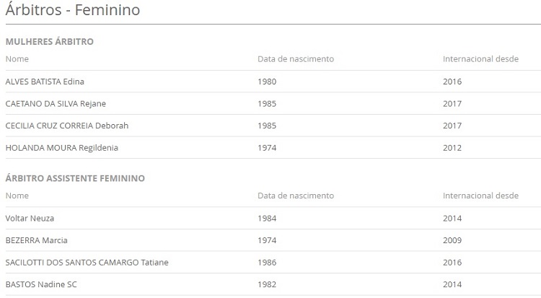541x298 pixels.
Task: Click international year 2009 for BEZERRA Marcia
Action: tap(452, 240)
